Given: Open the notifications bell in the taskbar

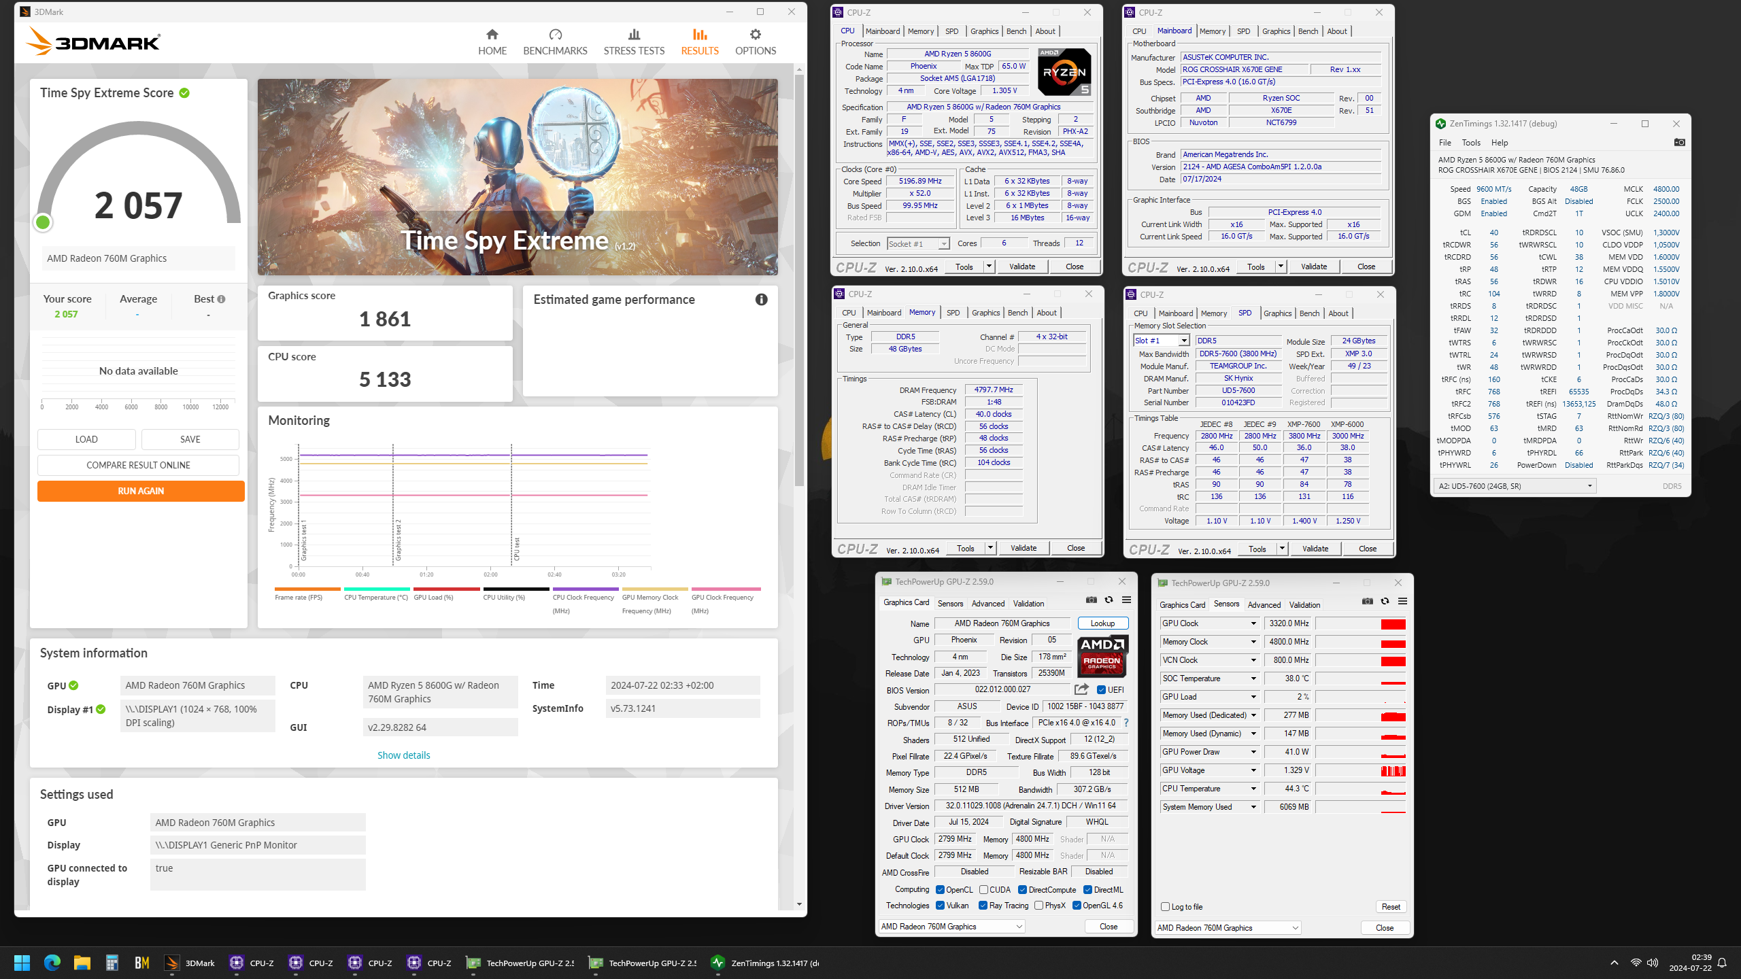Looking at the screenshot, I should pyautogui.click(x=1722, y=963).
